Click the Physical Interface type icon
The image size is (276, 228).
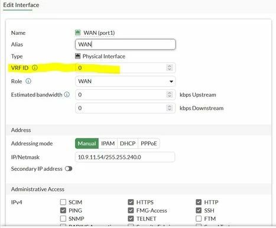click(78, 56)
